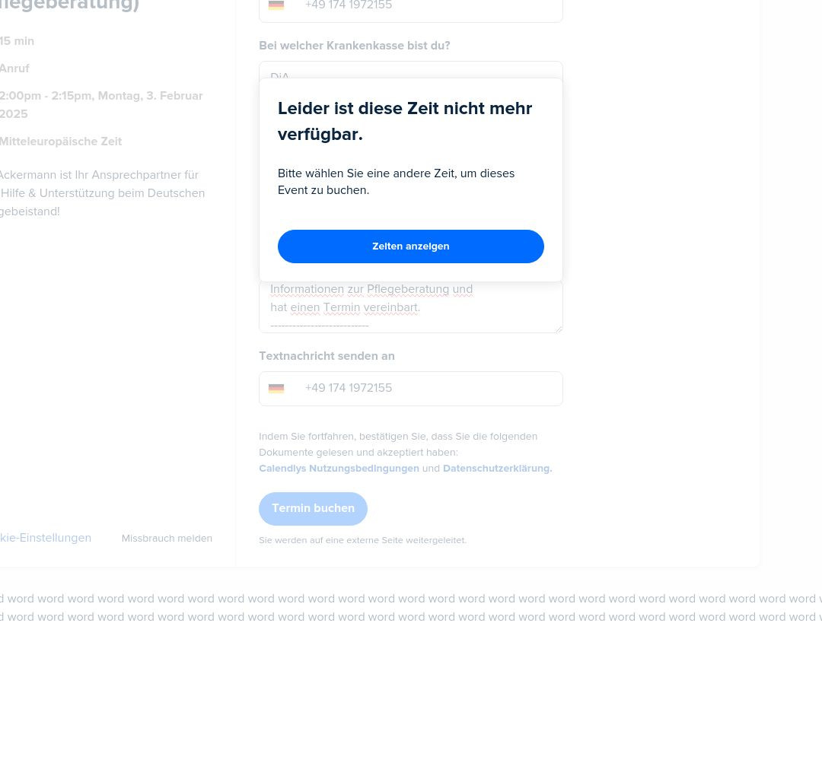Click the 'Textnachricht senden an' label
The height and width of the screenshot is (779, 822).
(x=327, y=356)
